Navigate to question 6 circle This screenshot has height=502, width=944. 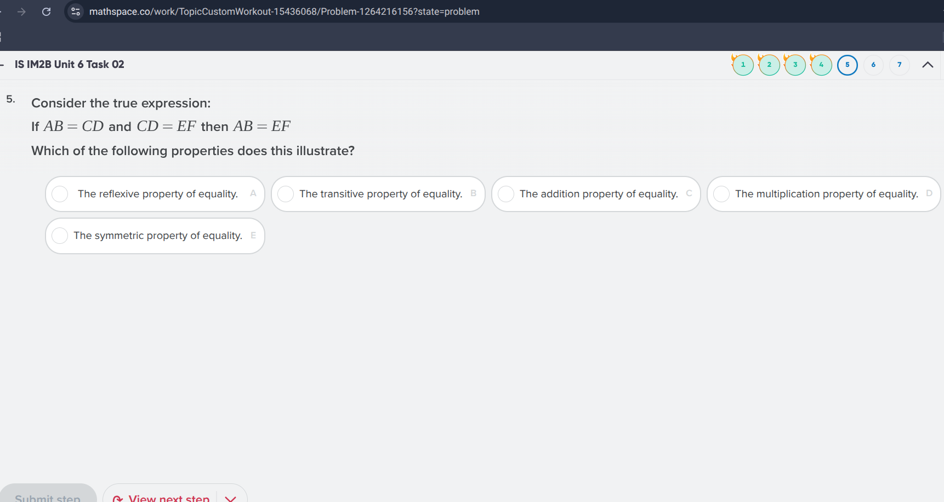[x=873, y=65]
